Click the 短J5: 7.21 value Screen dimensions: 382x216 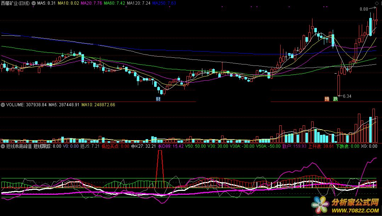pyautogui.click(x=90, y=146)
